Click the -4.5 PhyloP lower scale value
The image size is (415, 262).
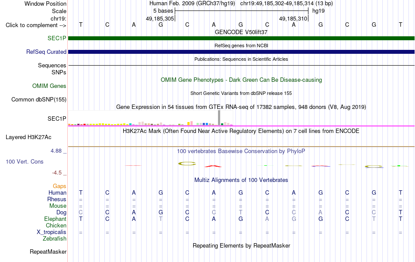click(x=57, y=173)
